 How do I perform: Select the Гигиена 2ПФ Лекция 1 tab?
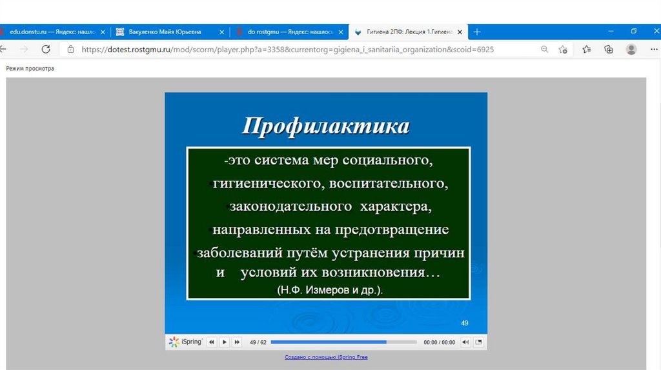409,32
